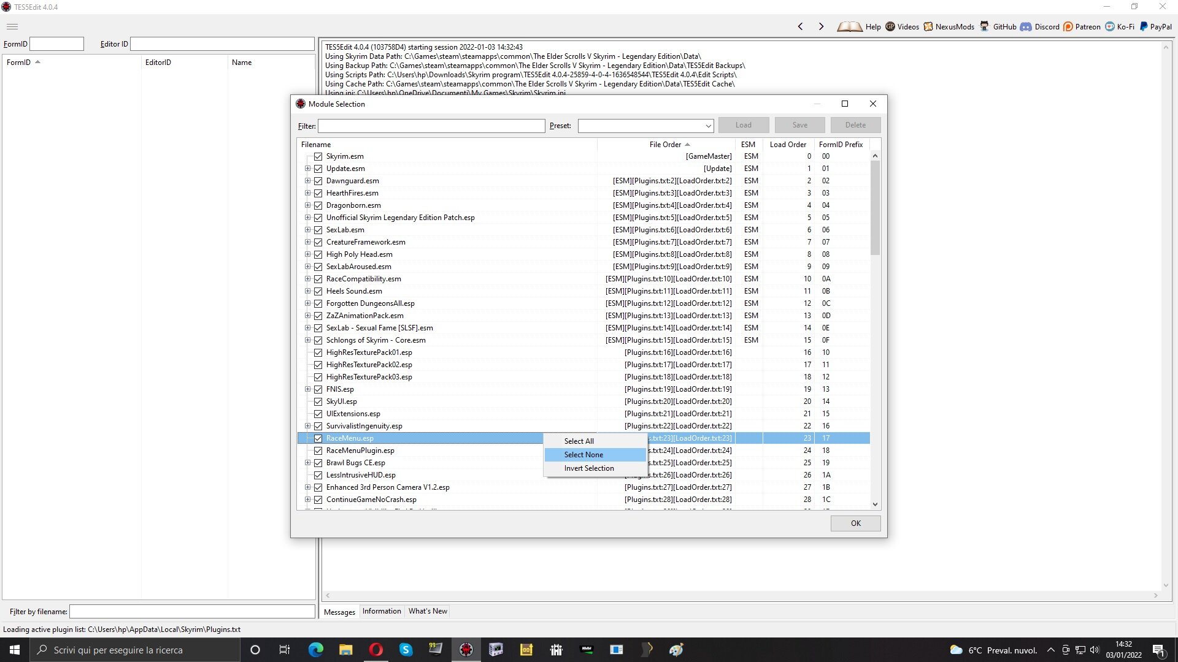Open the NexusMods link icon
The width and height of the screenshot is (1178, 662).
[928, 26]
